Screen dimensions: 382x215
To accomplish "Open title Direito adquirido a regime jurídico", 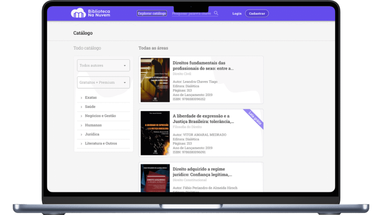I will (202, 172).
